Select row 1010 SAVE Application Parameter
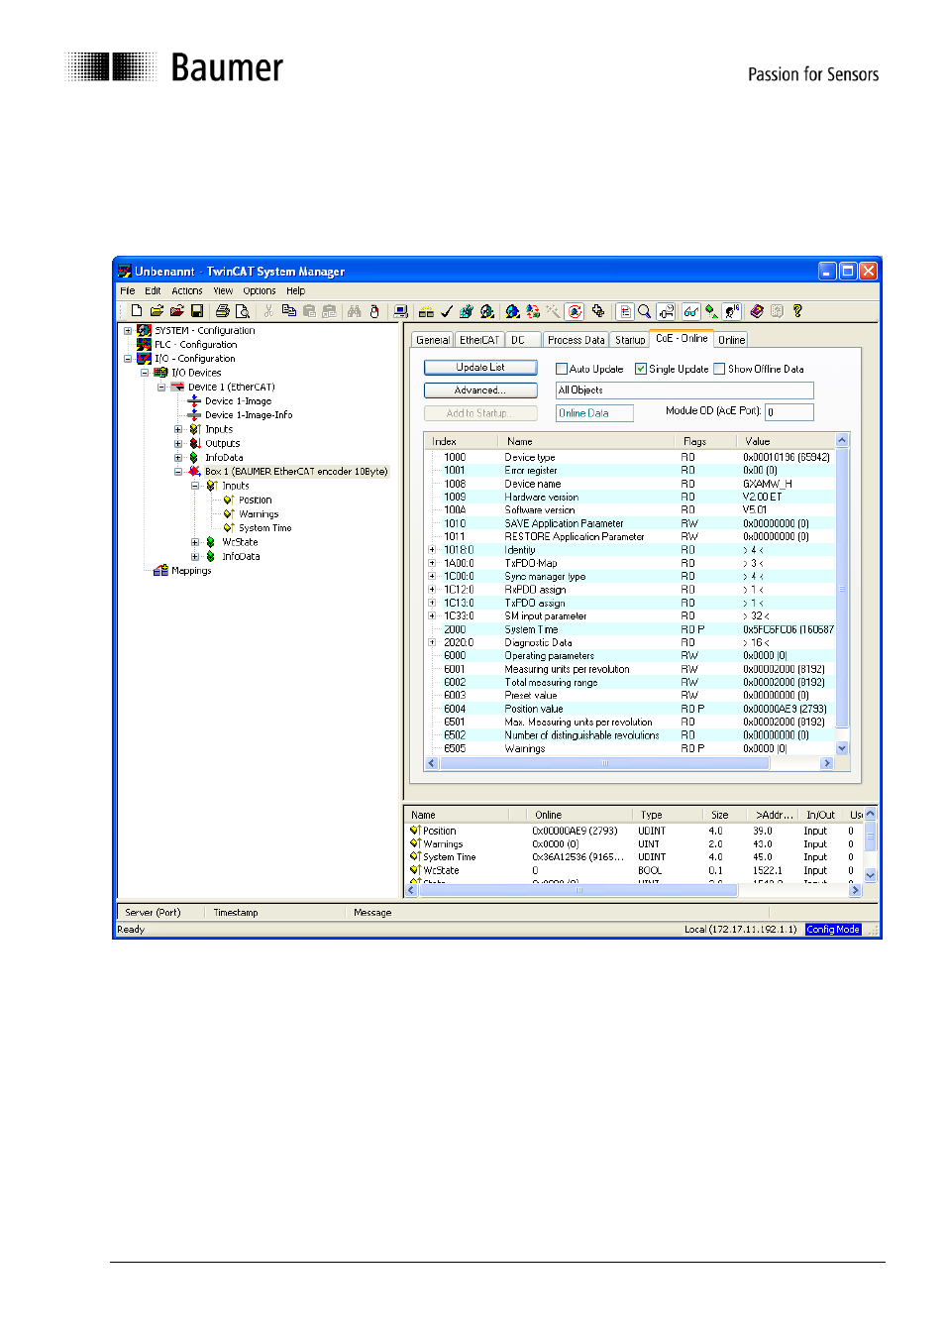Viewport: 946px width, 1338px height. click(x=631, y=523)
